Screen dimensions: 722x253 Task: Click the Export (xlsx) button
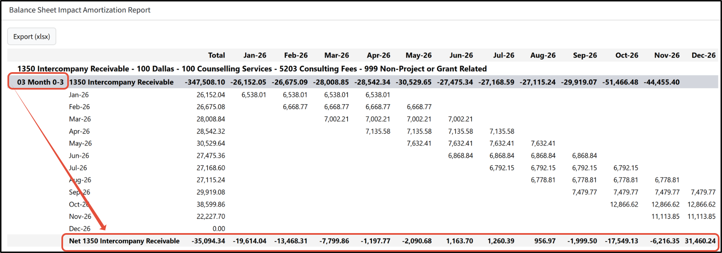click(x=32, y=36)
